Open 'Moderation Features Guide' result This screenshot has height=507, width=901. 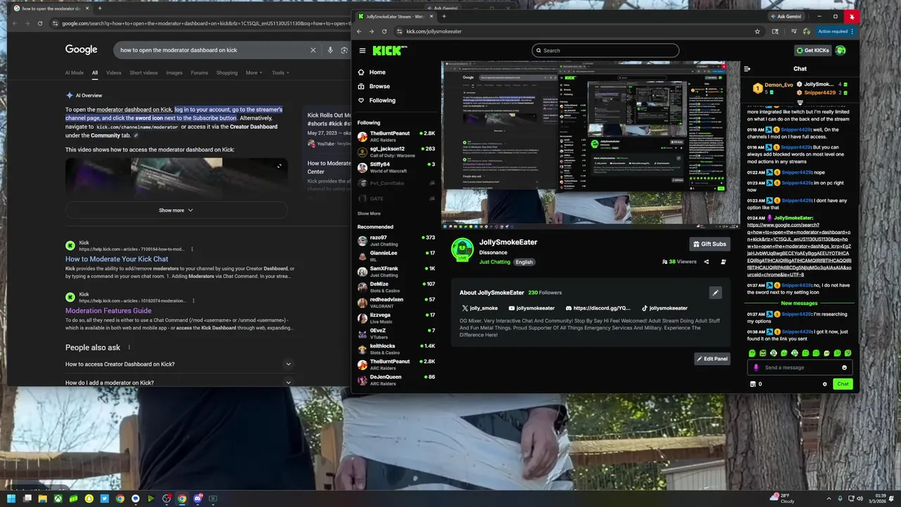[x=108, y=311]
